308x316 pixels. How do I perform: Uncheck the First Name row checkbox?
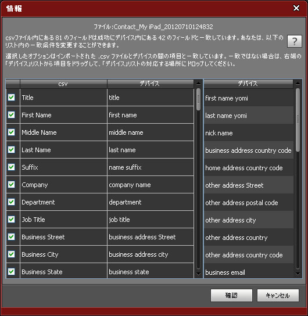11,115
